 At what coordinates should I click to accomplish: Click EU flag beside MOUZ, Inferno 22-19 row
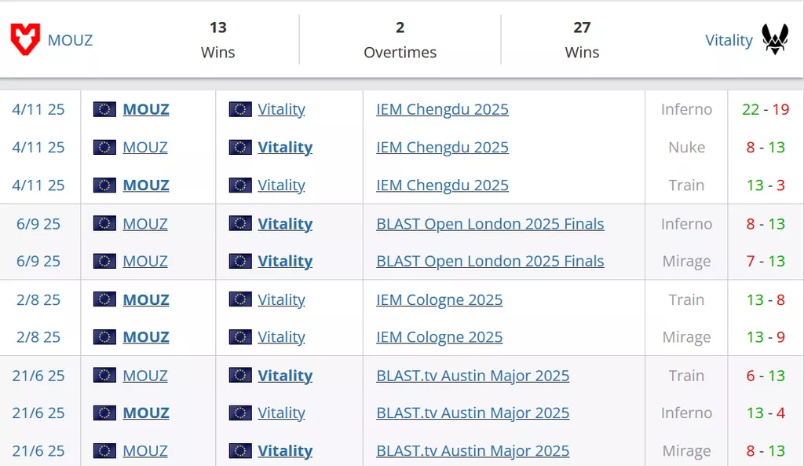pos(104,109)
